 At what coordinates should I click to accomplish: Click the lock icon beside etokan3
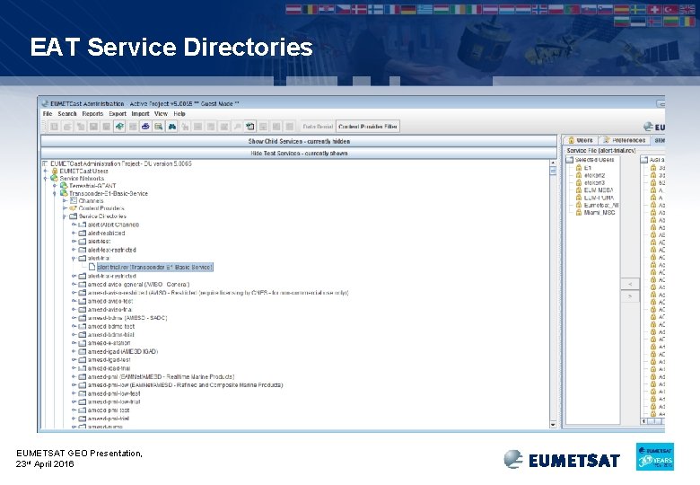[x=579, y=182]
